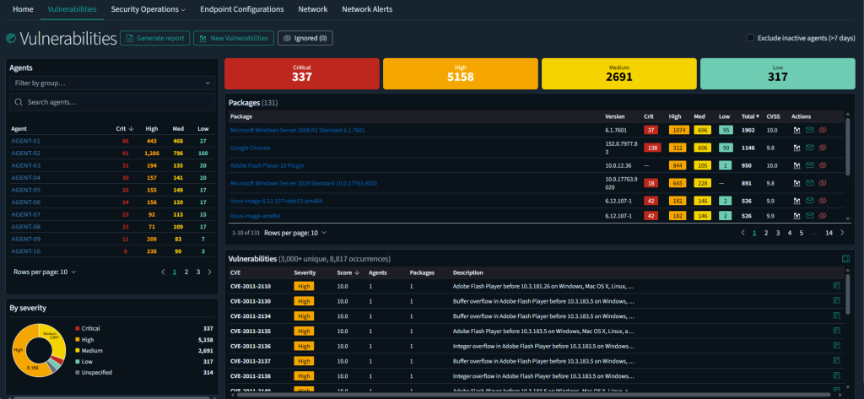Go to page 2 of Agents list

click(x=186, y=272)
